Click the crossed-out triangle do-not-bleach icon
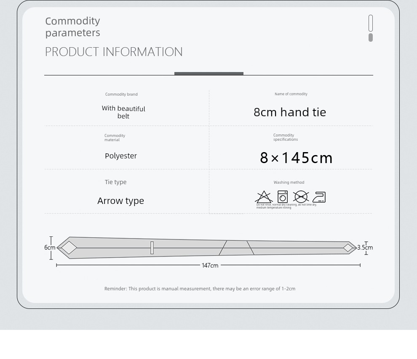The image size is (417, 359). 264,197
